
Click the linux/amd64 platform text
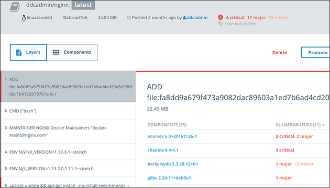[39, 18]
